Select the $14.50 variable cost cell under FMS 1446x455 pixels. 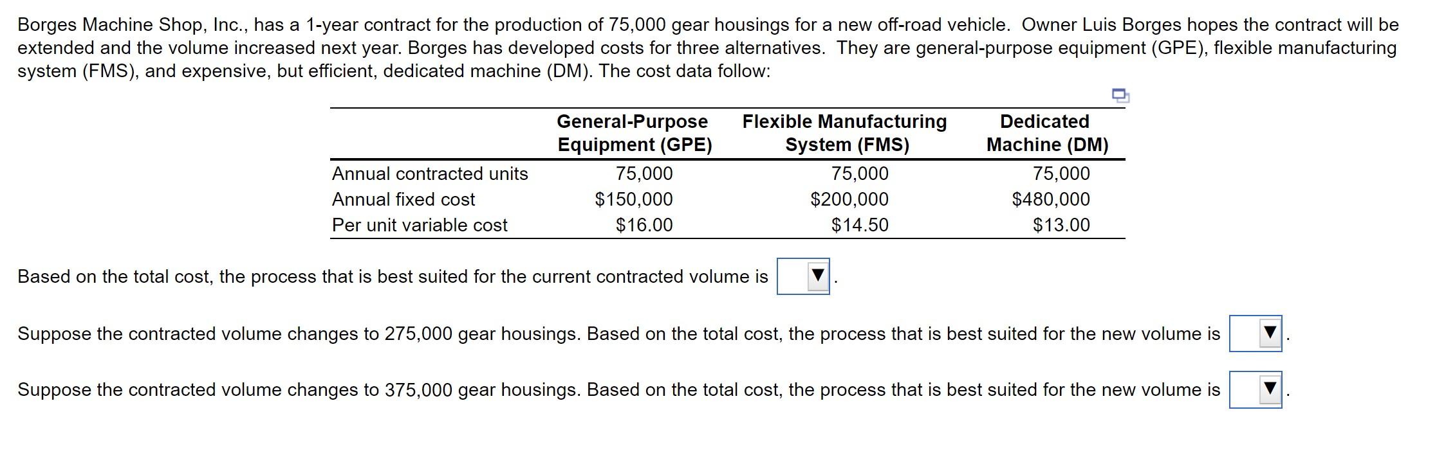tap(858, 225)
